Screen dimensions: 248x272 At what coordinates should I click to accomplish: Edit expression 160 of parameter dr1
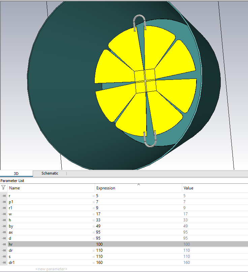[x=99, y=263]
